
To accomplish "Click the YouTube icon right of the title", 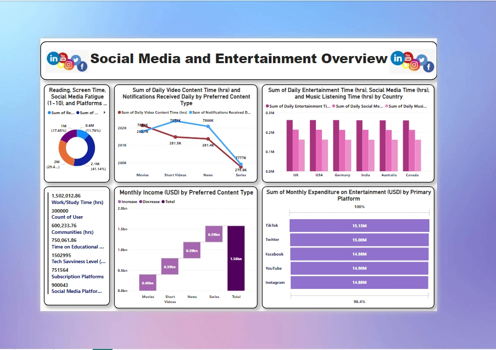I will click(x=408, y=58).
